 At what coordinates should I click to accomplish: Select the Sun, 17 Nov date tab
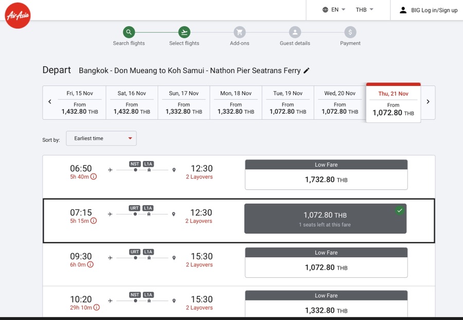click(x=184, y=102)
